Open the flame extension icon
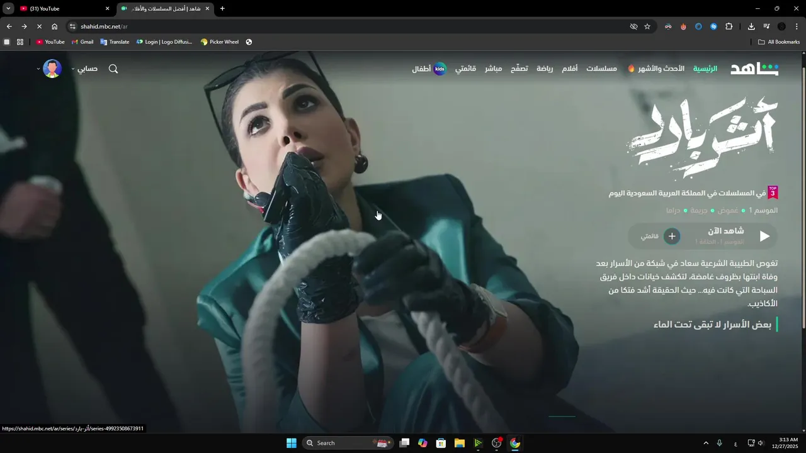 683,26
